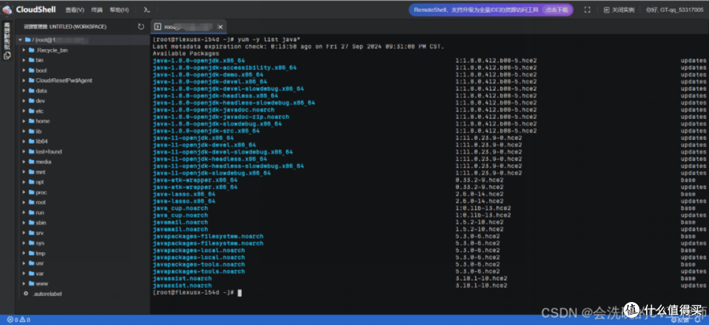Expand the etc folder arrow

point(24,111)
